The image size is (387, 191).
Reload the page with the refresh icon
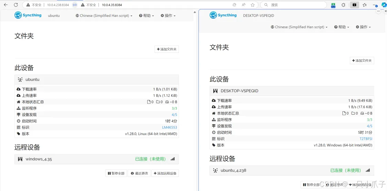tap(16, 5)
